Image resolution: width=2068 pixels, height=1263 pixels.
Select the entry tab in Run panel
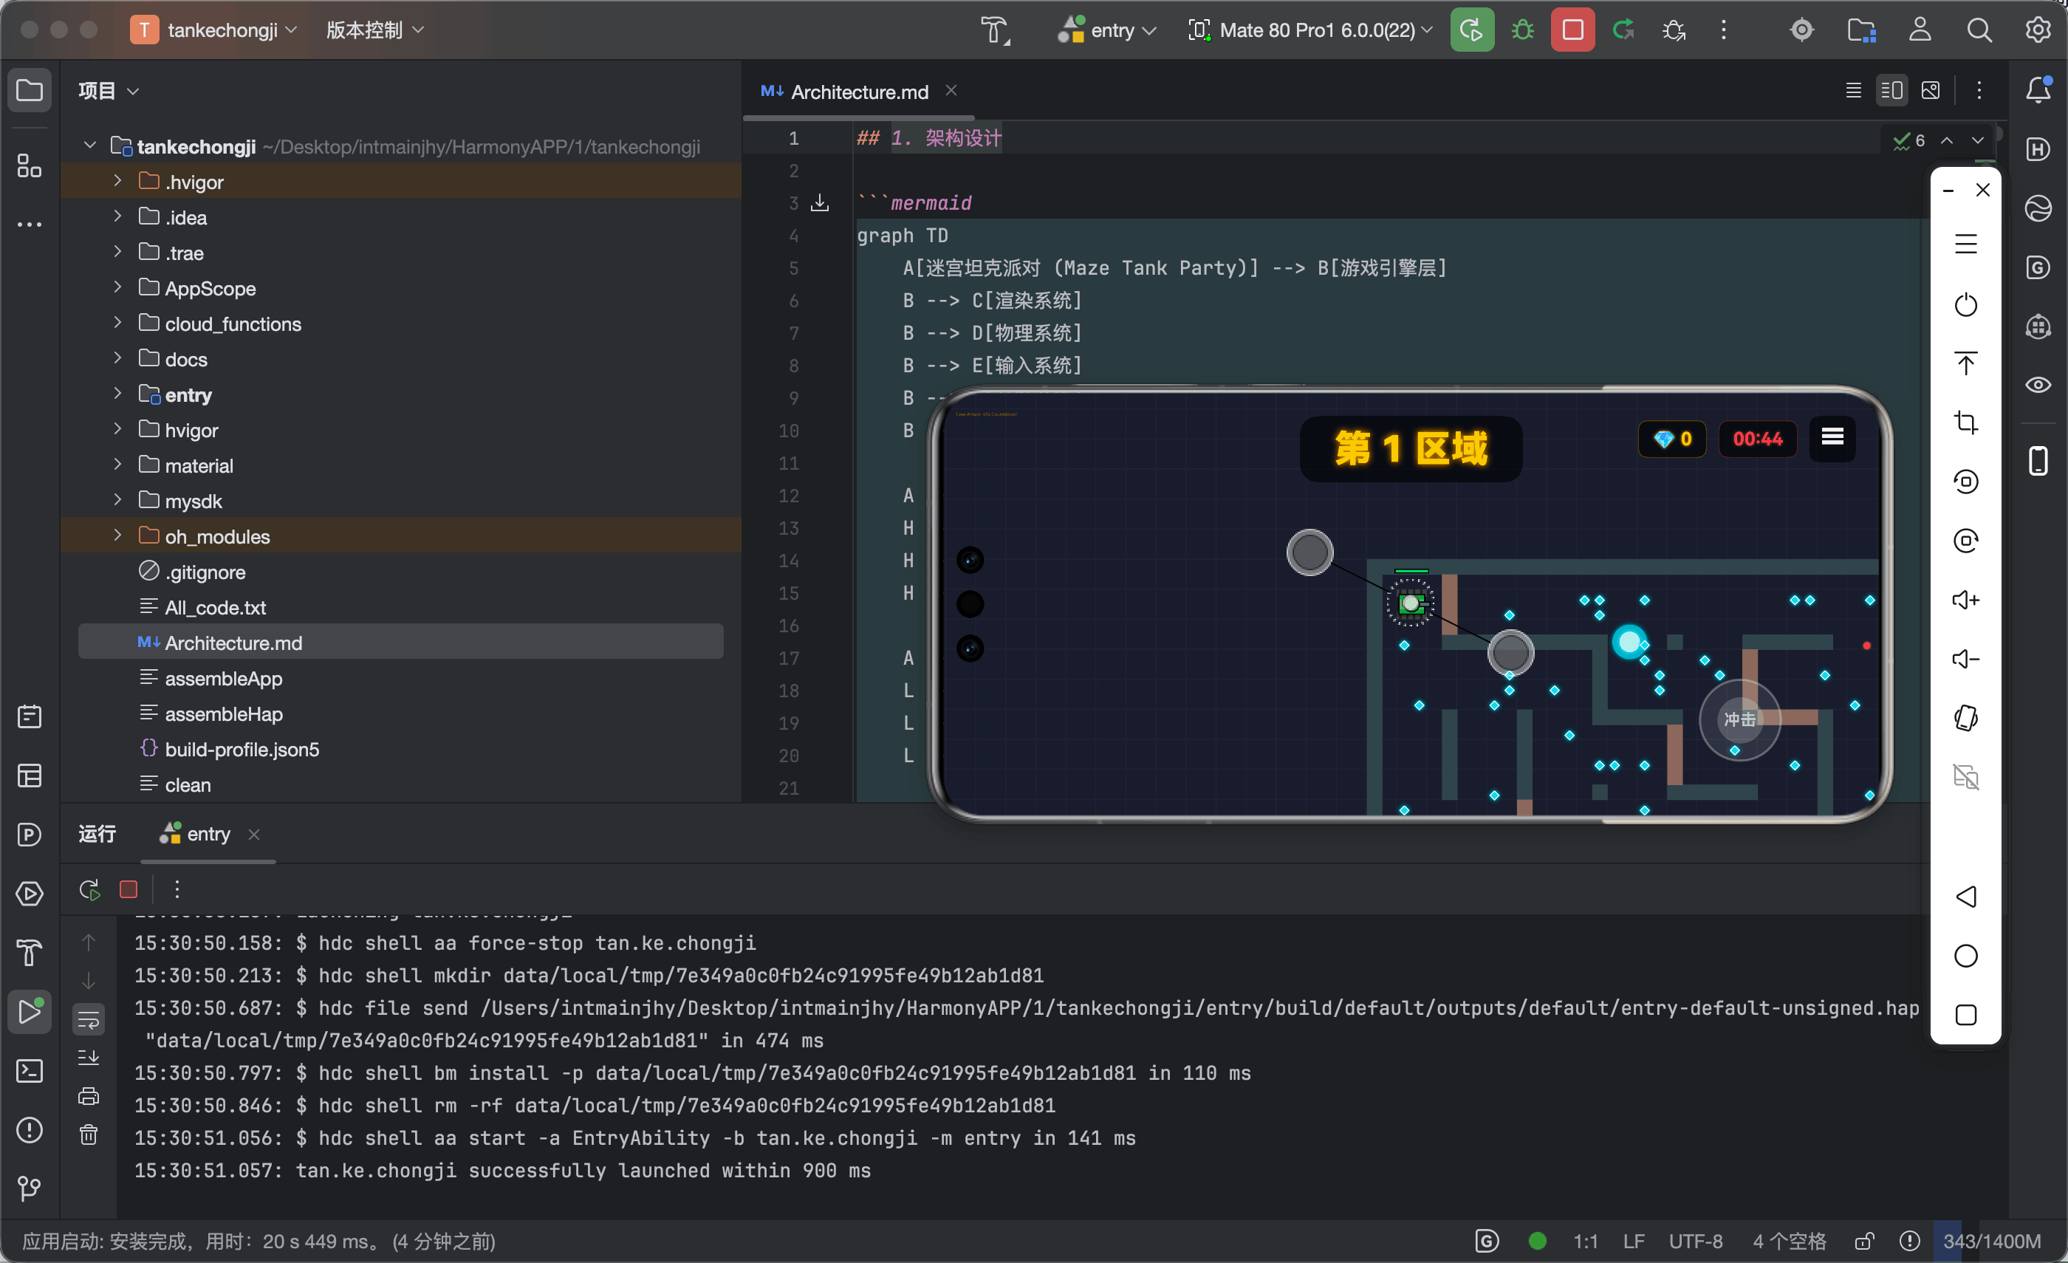(208, 833)
